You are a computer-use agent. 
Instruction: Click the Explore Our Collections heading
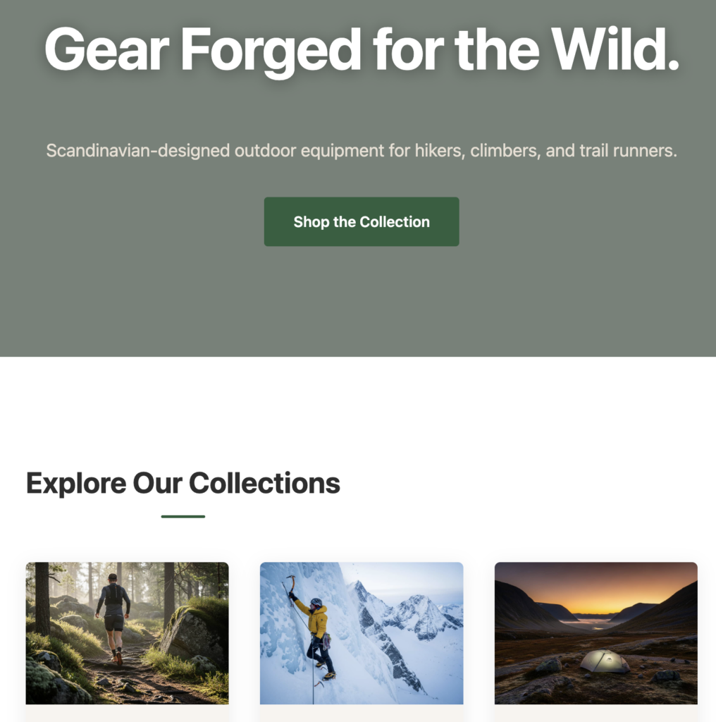click(183, 484)
